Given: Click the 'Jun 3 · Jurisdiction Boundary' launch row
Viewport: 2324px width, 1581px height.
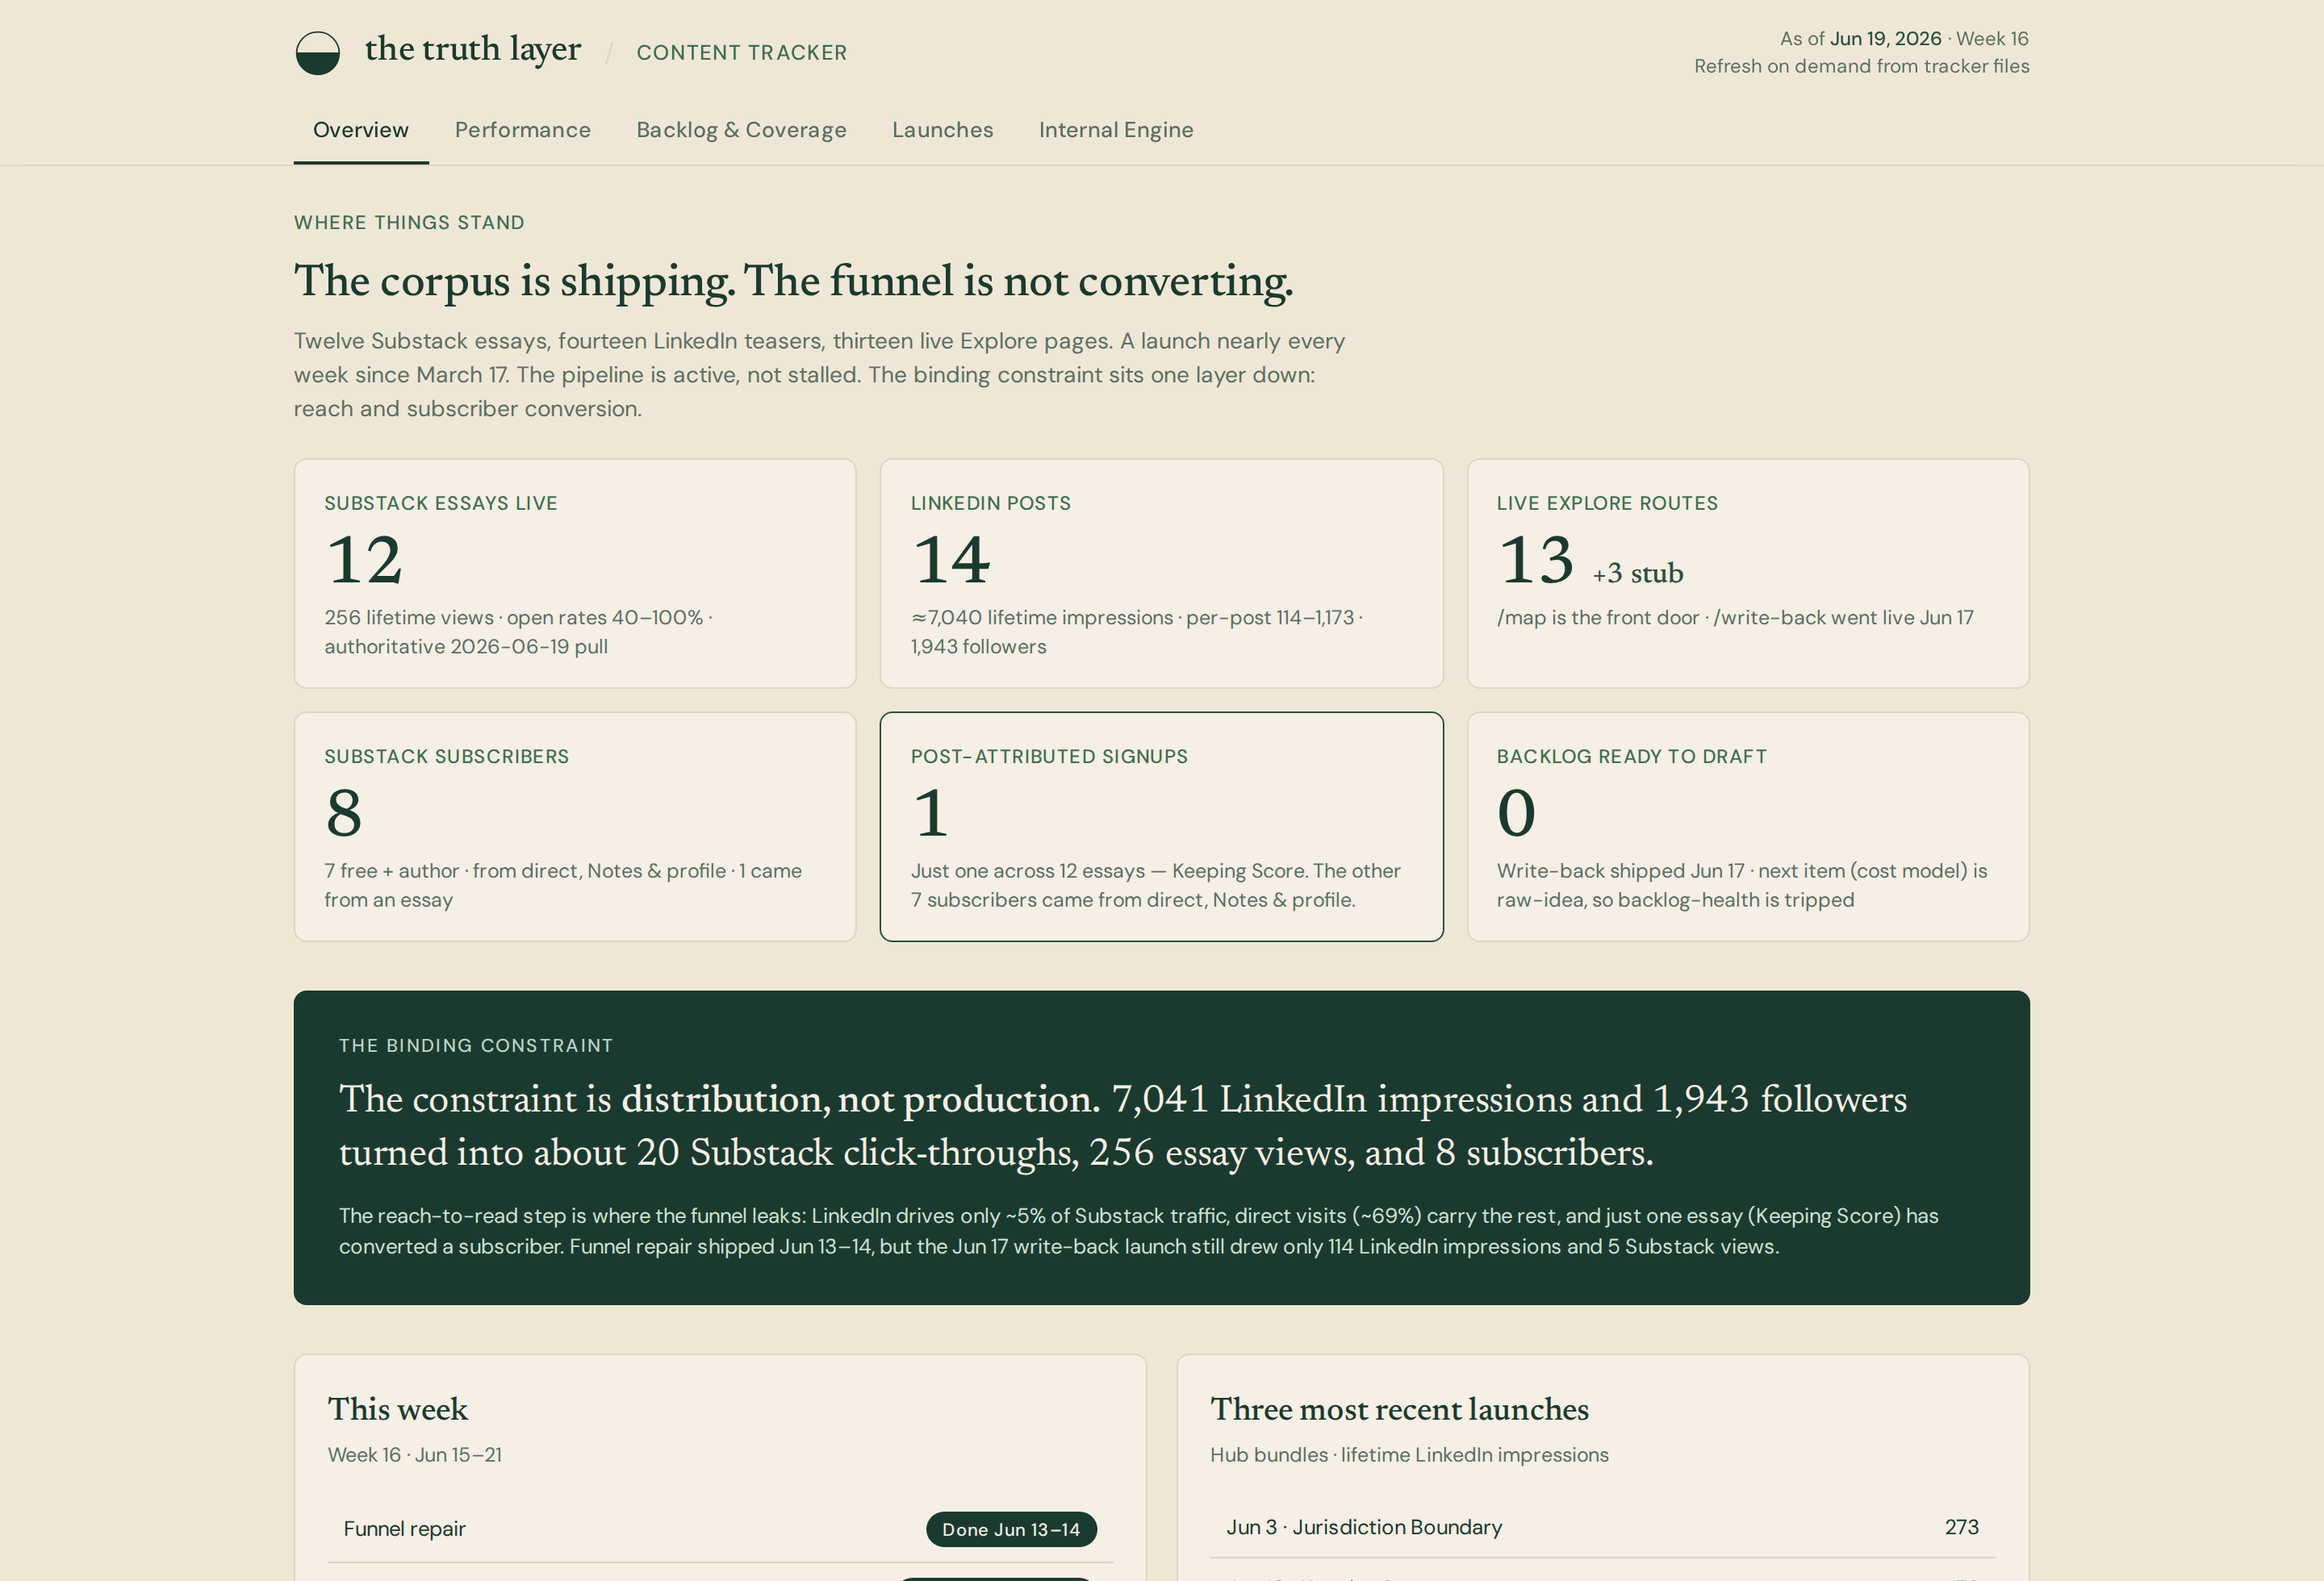Looking at the screenshot, I should [1603, 1527].
